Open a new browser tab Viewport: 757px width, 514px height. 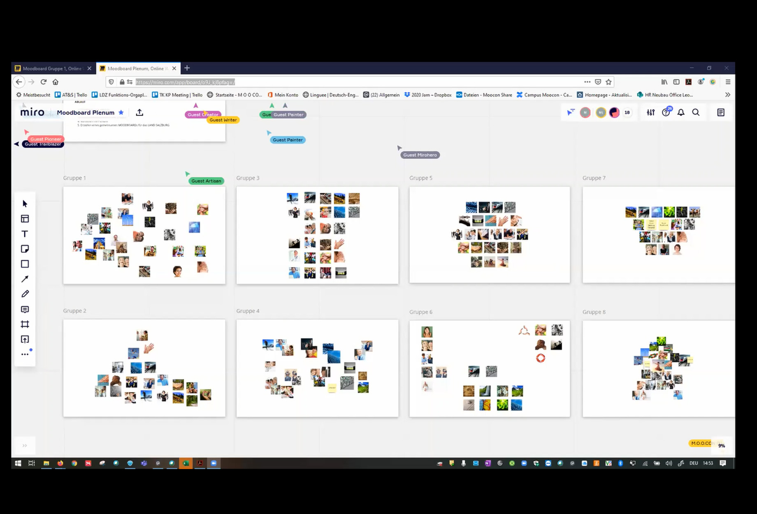187,68
